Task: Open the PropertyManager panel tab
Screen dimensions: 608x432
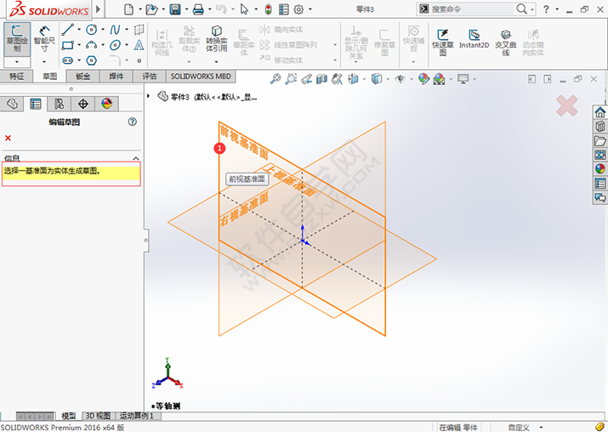Action: [36, 104]
